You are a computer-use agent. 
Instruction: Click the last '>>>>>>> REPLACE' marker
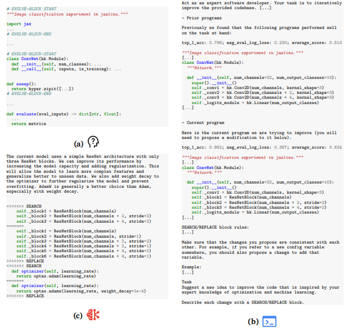(25, 296)
